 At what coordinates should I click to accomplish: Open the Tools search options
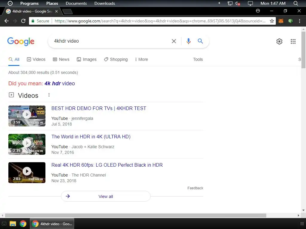[198, 59]
